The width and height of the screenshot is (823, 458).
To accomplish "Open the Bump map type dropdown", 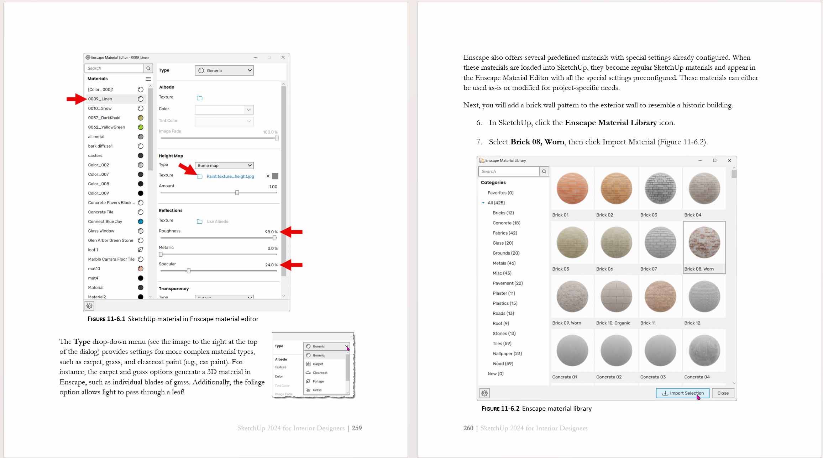I will click(x=224, y=165).
